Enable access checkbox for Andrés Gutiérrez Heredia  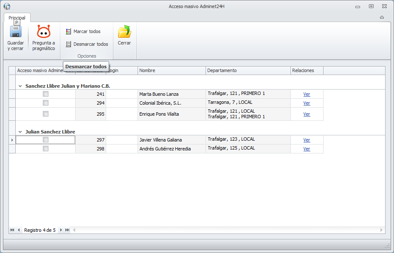click(45, 149)
